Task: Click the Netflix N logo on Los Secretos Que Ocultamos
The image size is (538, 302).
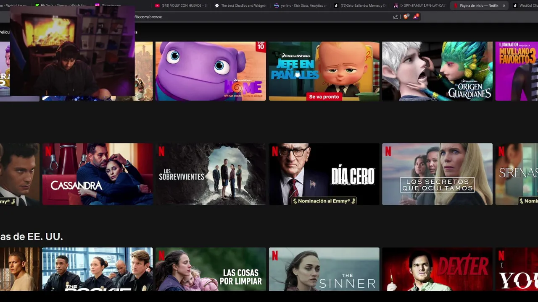Action: (388, 151)
